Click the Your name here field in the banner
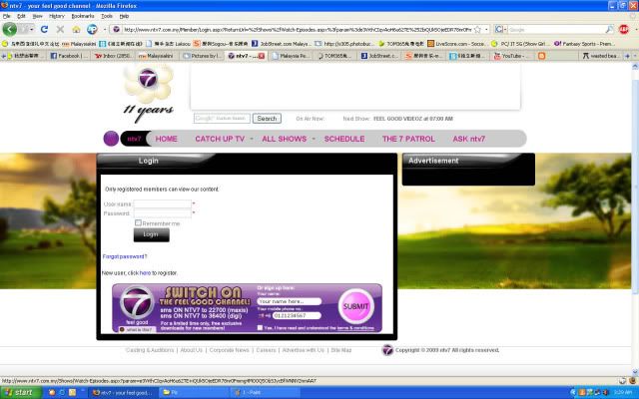 tap(289, 301)
